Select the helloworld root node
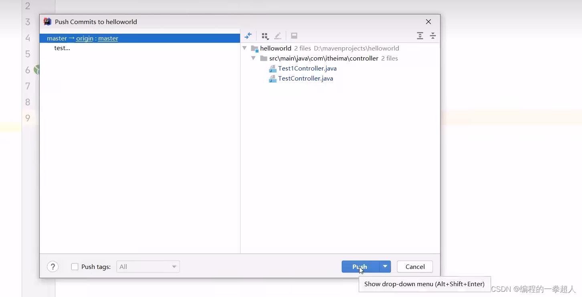 [x=275, y=48]
